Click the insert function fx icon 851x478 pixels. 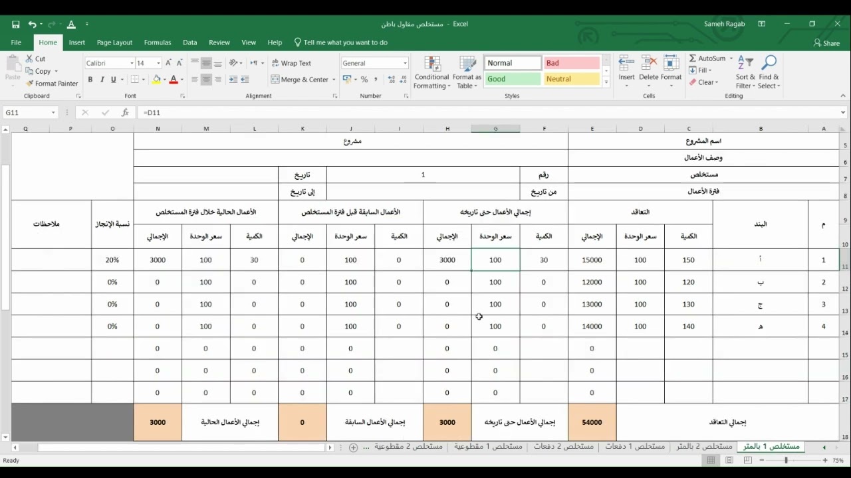pyautogui.click(x=125, y=113)
